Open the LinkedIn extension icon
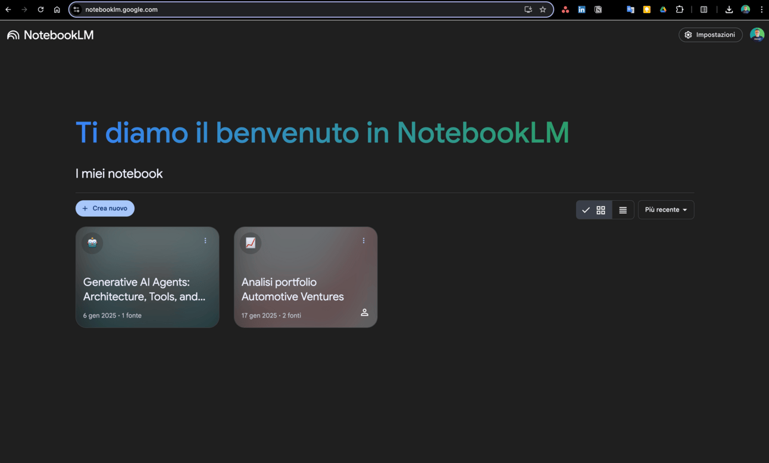The width and height of the screenshot is (769, 463). pyautogui.click(x=582, y=10)
